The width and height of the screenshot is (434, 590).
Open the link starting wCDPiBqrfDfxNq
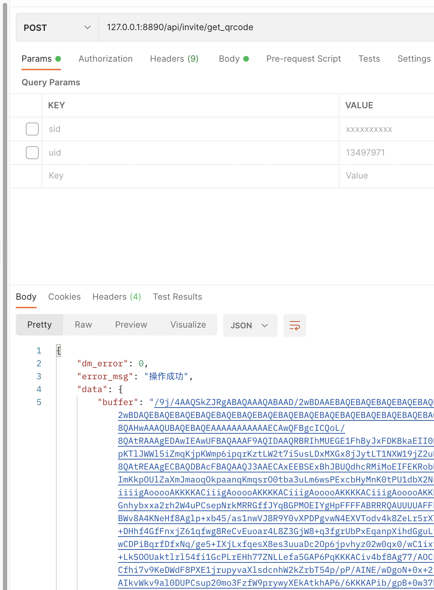276,544
